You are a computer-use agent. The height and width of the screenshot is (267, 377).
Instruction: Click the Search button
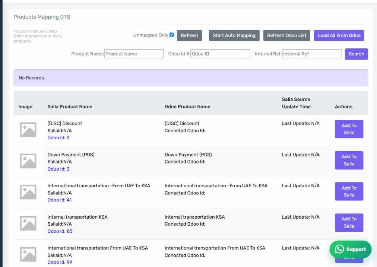(356, 54)
